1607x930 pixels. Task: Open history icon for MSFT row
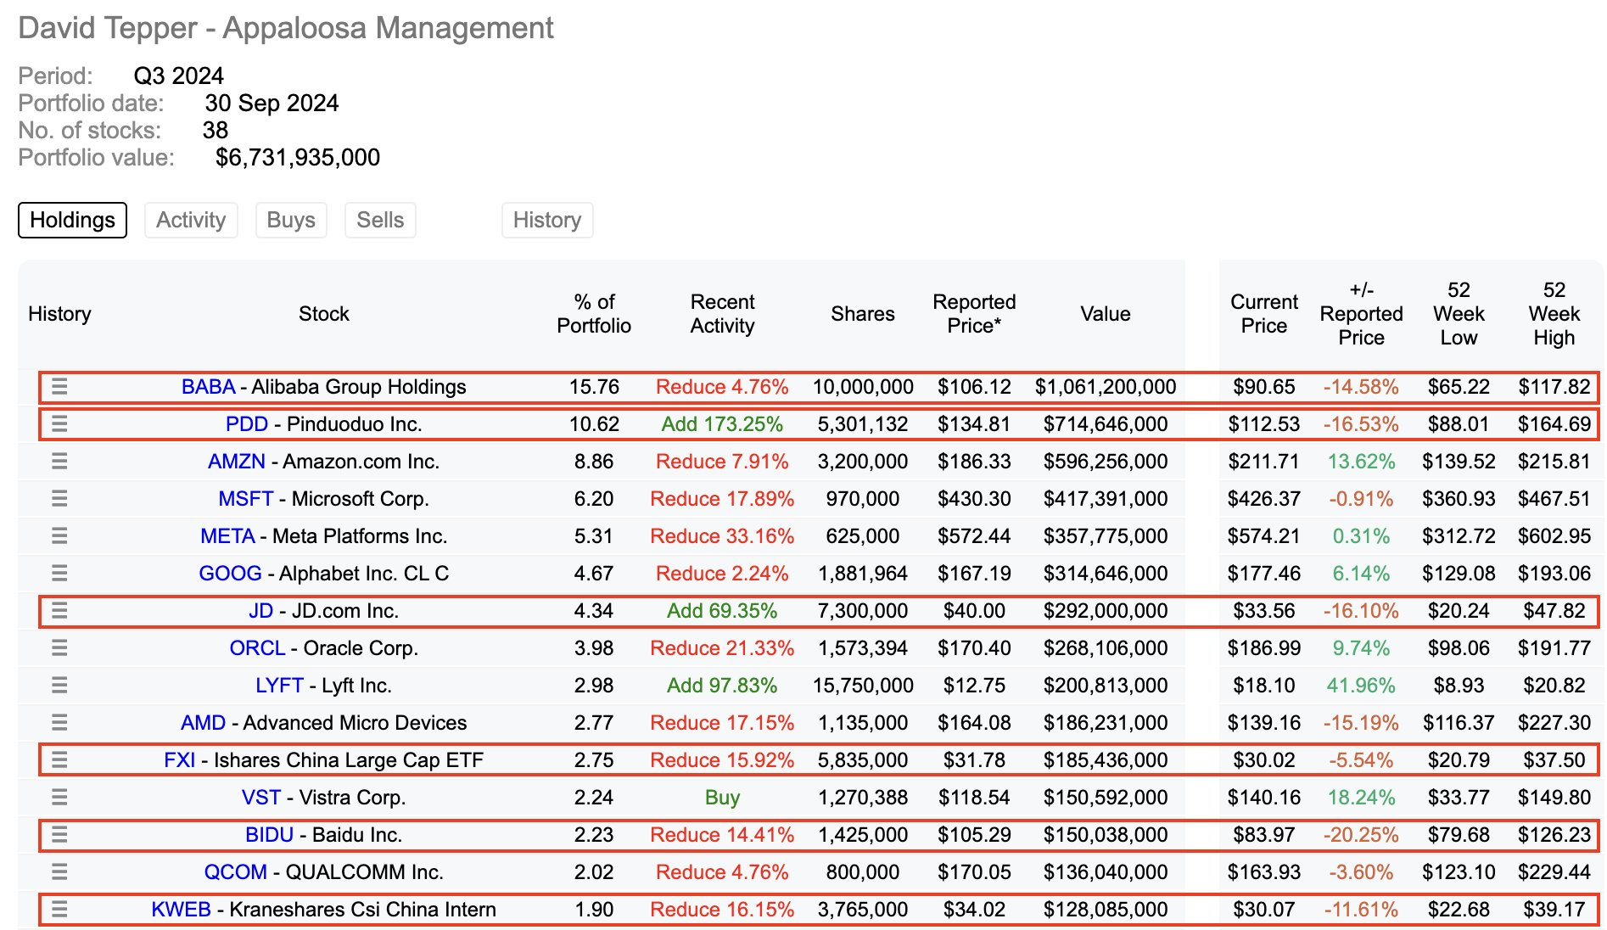point(59,499)
